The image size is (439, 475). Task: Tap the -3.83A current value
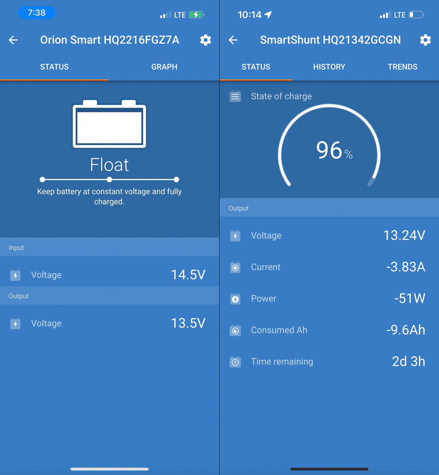[x=406, y=267]
